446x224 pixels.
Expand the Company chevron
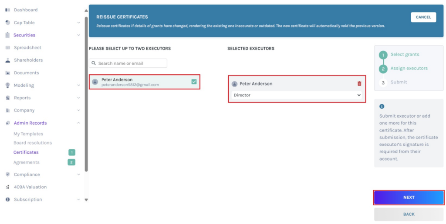78,110
